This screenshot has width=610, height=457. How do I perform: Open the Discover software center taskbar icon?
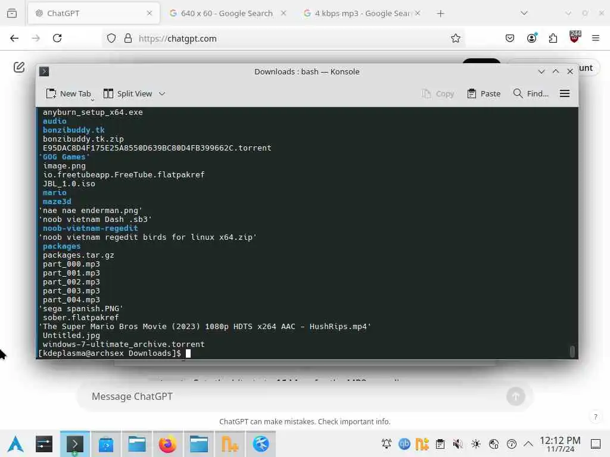(106, 444)
